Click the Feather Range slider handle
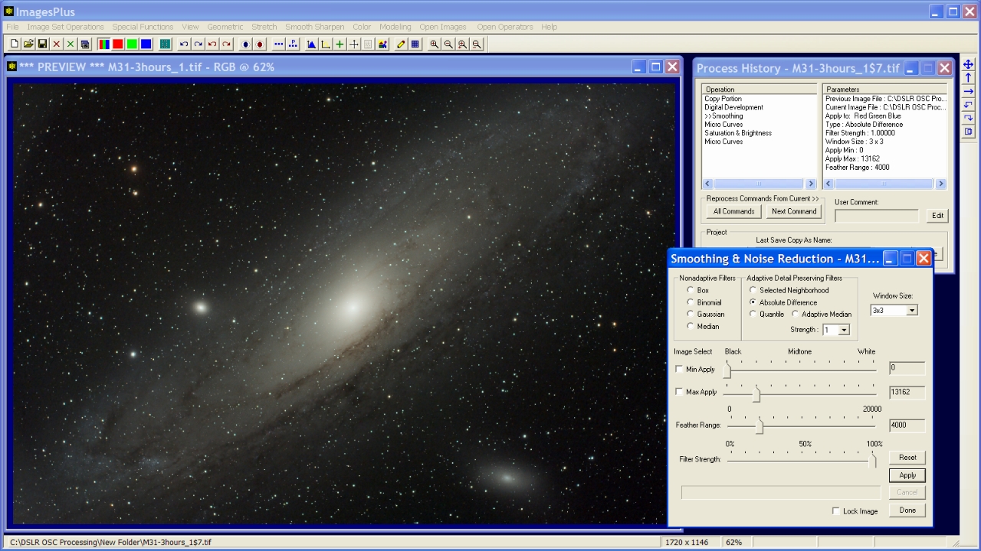The image size is (981, 551). click(760, 427)
